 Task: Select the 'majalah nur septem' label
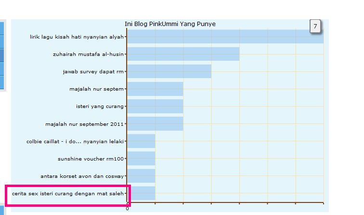point(97,89)
